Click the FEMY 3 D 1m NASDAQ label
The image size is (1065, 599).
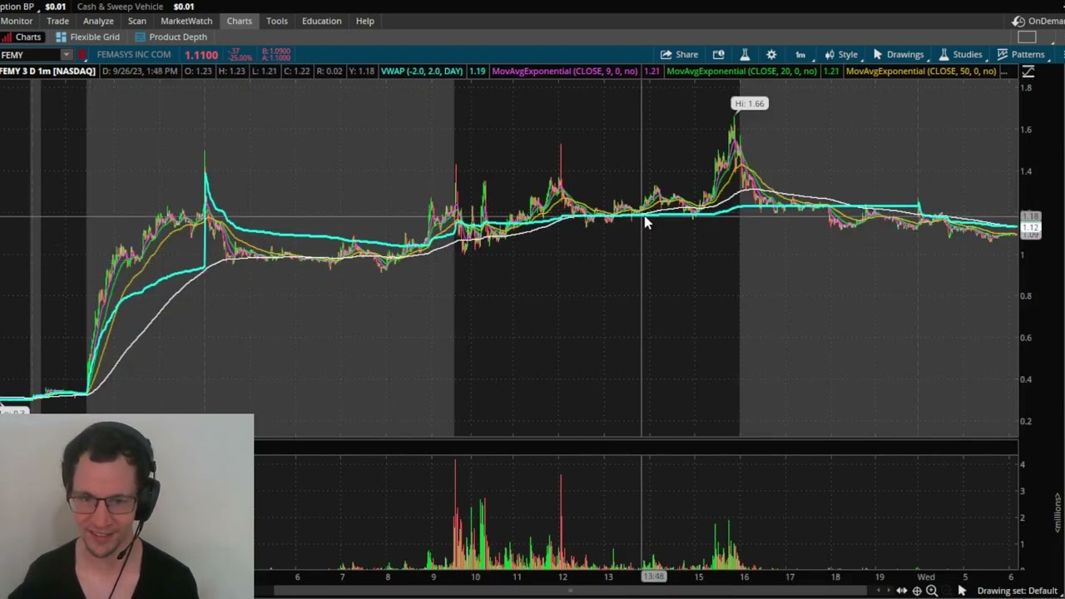pyautogui.click(x=47, y=72)
